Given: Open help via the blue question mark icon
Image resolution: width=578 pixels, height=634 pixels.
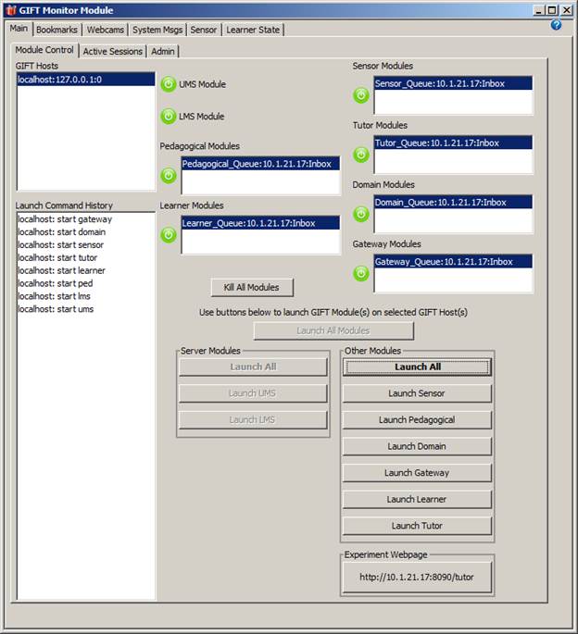Looking at the screenshot, I should click(556, 25).
